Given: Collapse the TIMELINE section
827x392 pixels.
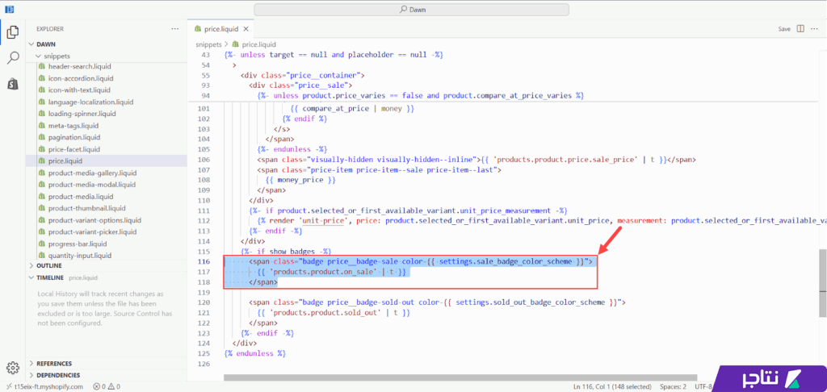Looking at the screenshot, I should coord(32,277).
